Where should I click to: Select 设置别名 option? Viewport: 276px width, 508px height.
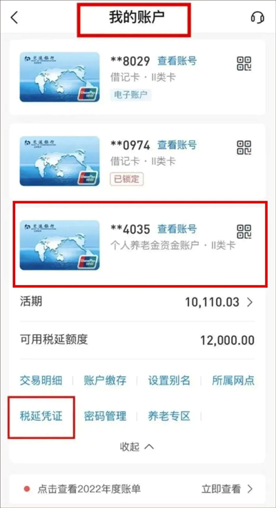169,380
